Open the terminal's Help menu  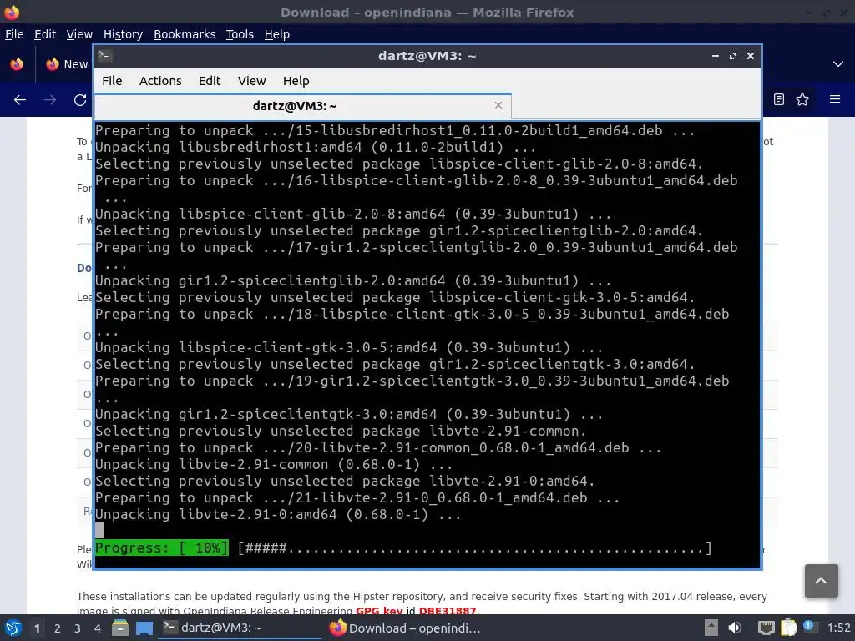click(x=296, y=81)
